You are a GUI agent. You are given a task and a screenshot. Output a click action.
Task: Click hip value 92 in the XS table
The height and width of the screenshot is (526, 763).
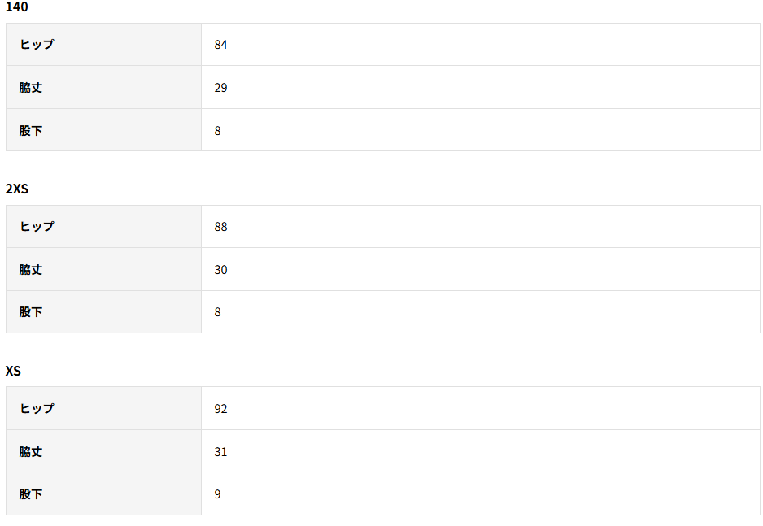tap(220, 409)
